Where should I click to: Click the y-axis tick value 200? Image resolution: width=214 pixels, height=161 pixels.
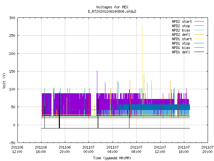coord(12,54)
